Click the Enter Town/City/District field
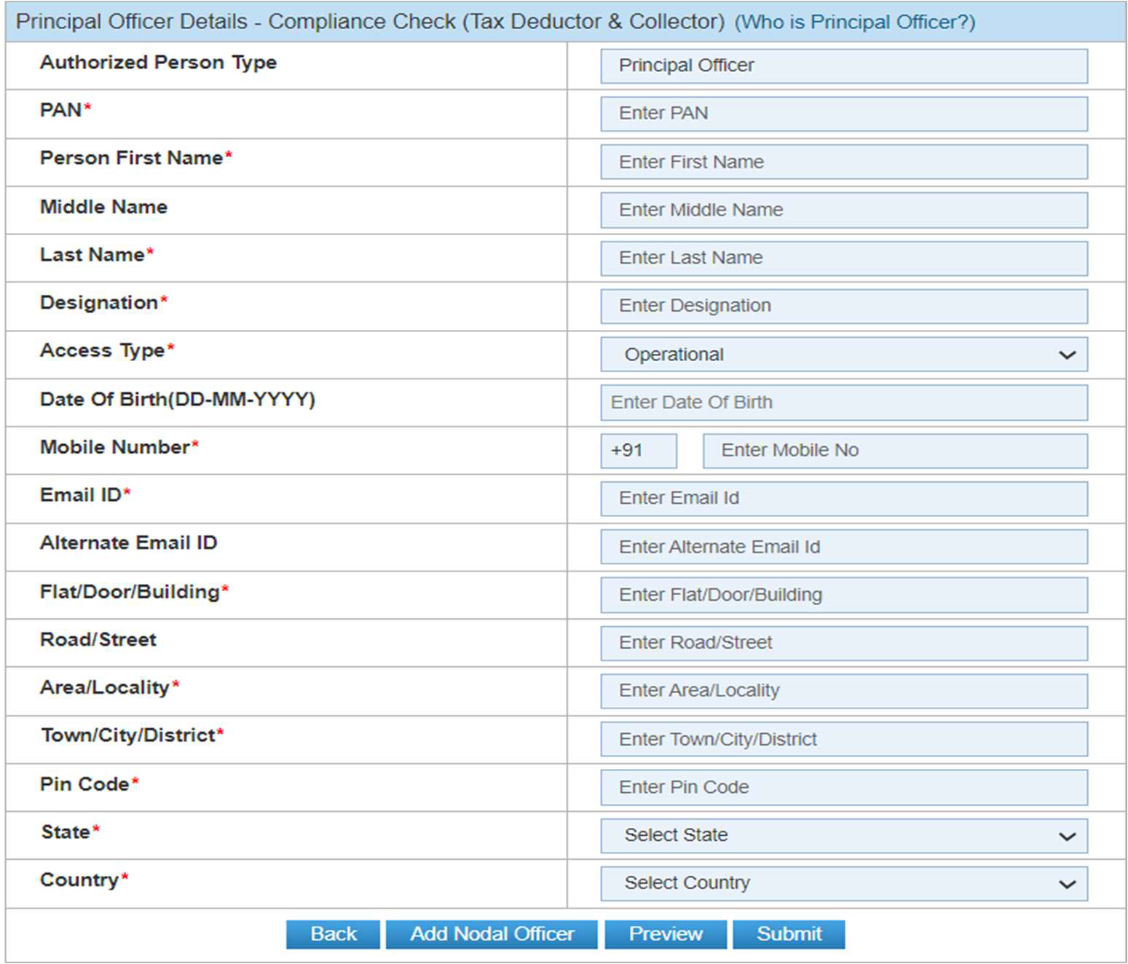Screen dimensions: 1128x964 (844, 739)
